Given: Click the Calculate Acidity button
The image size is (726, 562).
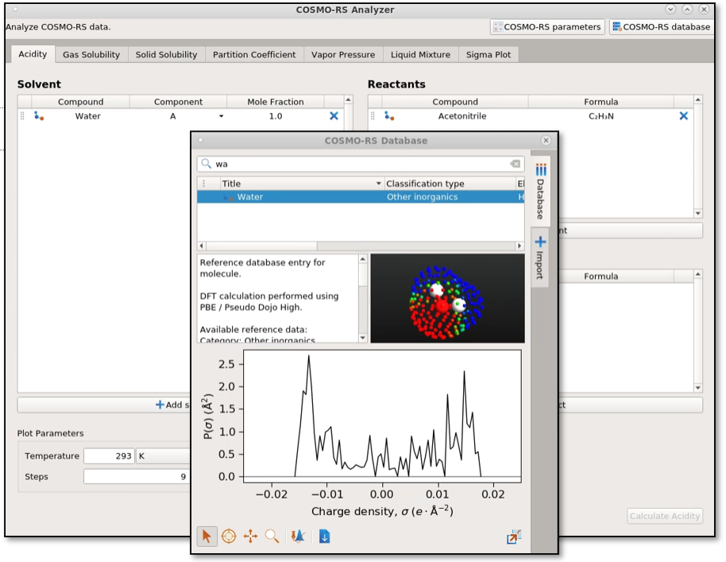Looking at the screenshot, I should point(664,516).
